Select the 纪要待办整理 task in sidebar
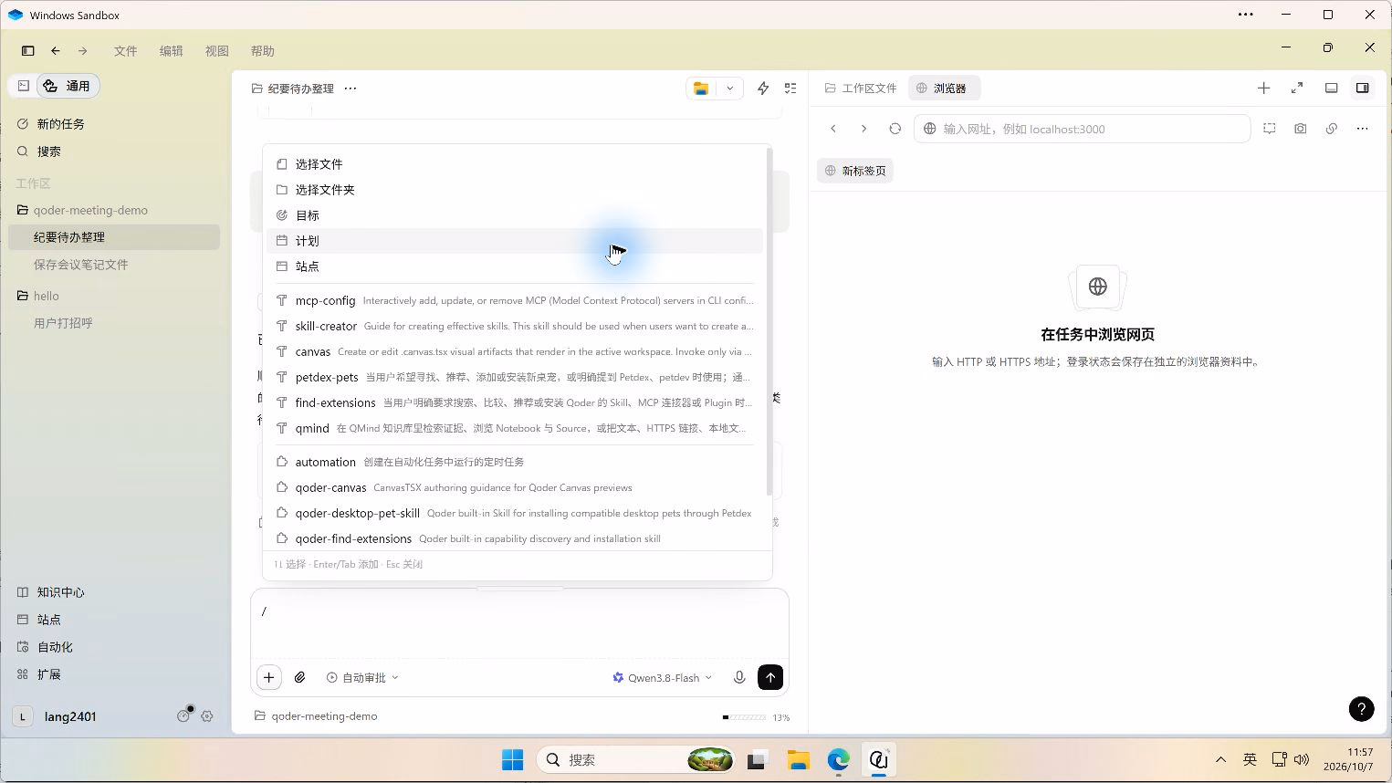Viewport: 1392px width, 783px height. click(114, 237)
